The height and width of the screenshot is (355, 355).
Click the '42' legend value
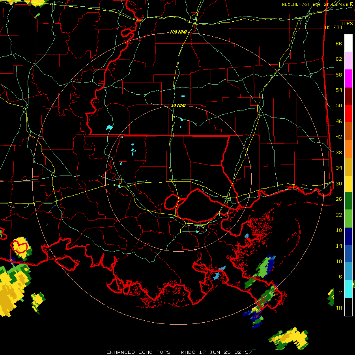click(x=339, y=137)
